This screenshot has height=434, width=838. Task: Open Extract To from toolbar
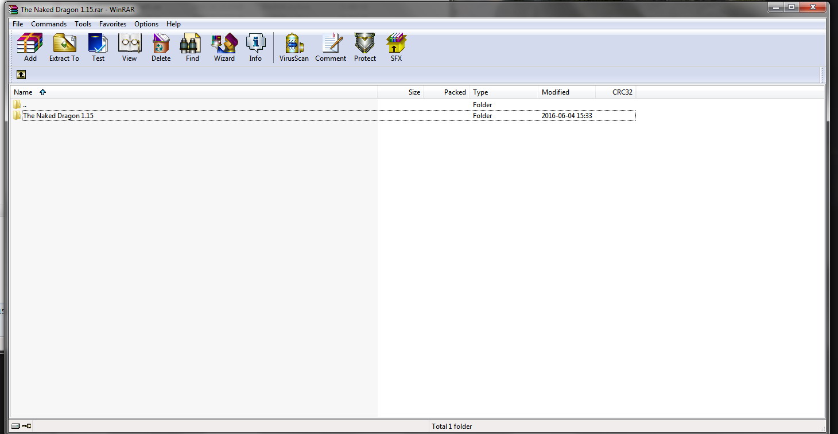(x=64, y=48)
